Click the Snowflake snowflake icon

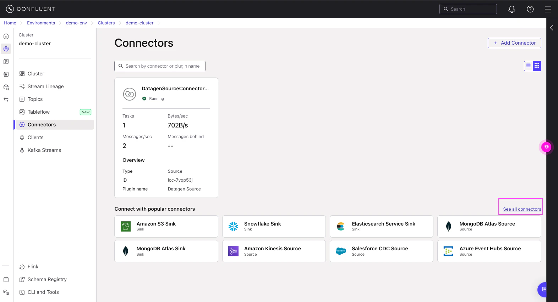pos(233,226)
